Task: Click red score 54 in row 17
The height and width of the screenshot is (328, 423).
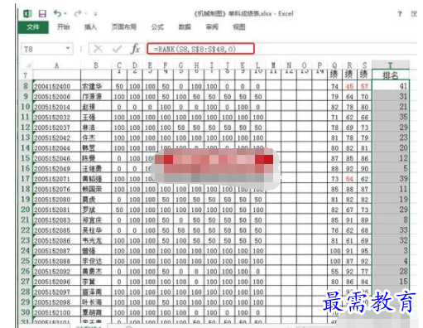Action: point(349,179)
